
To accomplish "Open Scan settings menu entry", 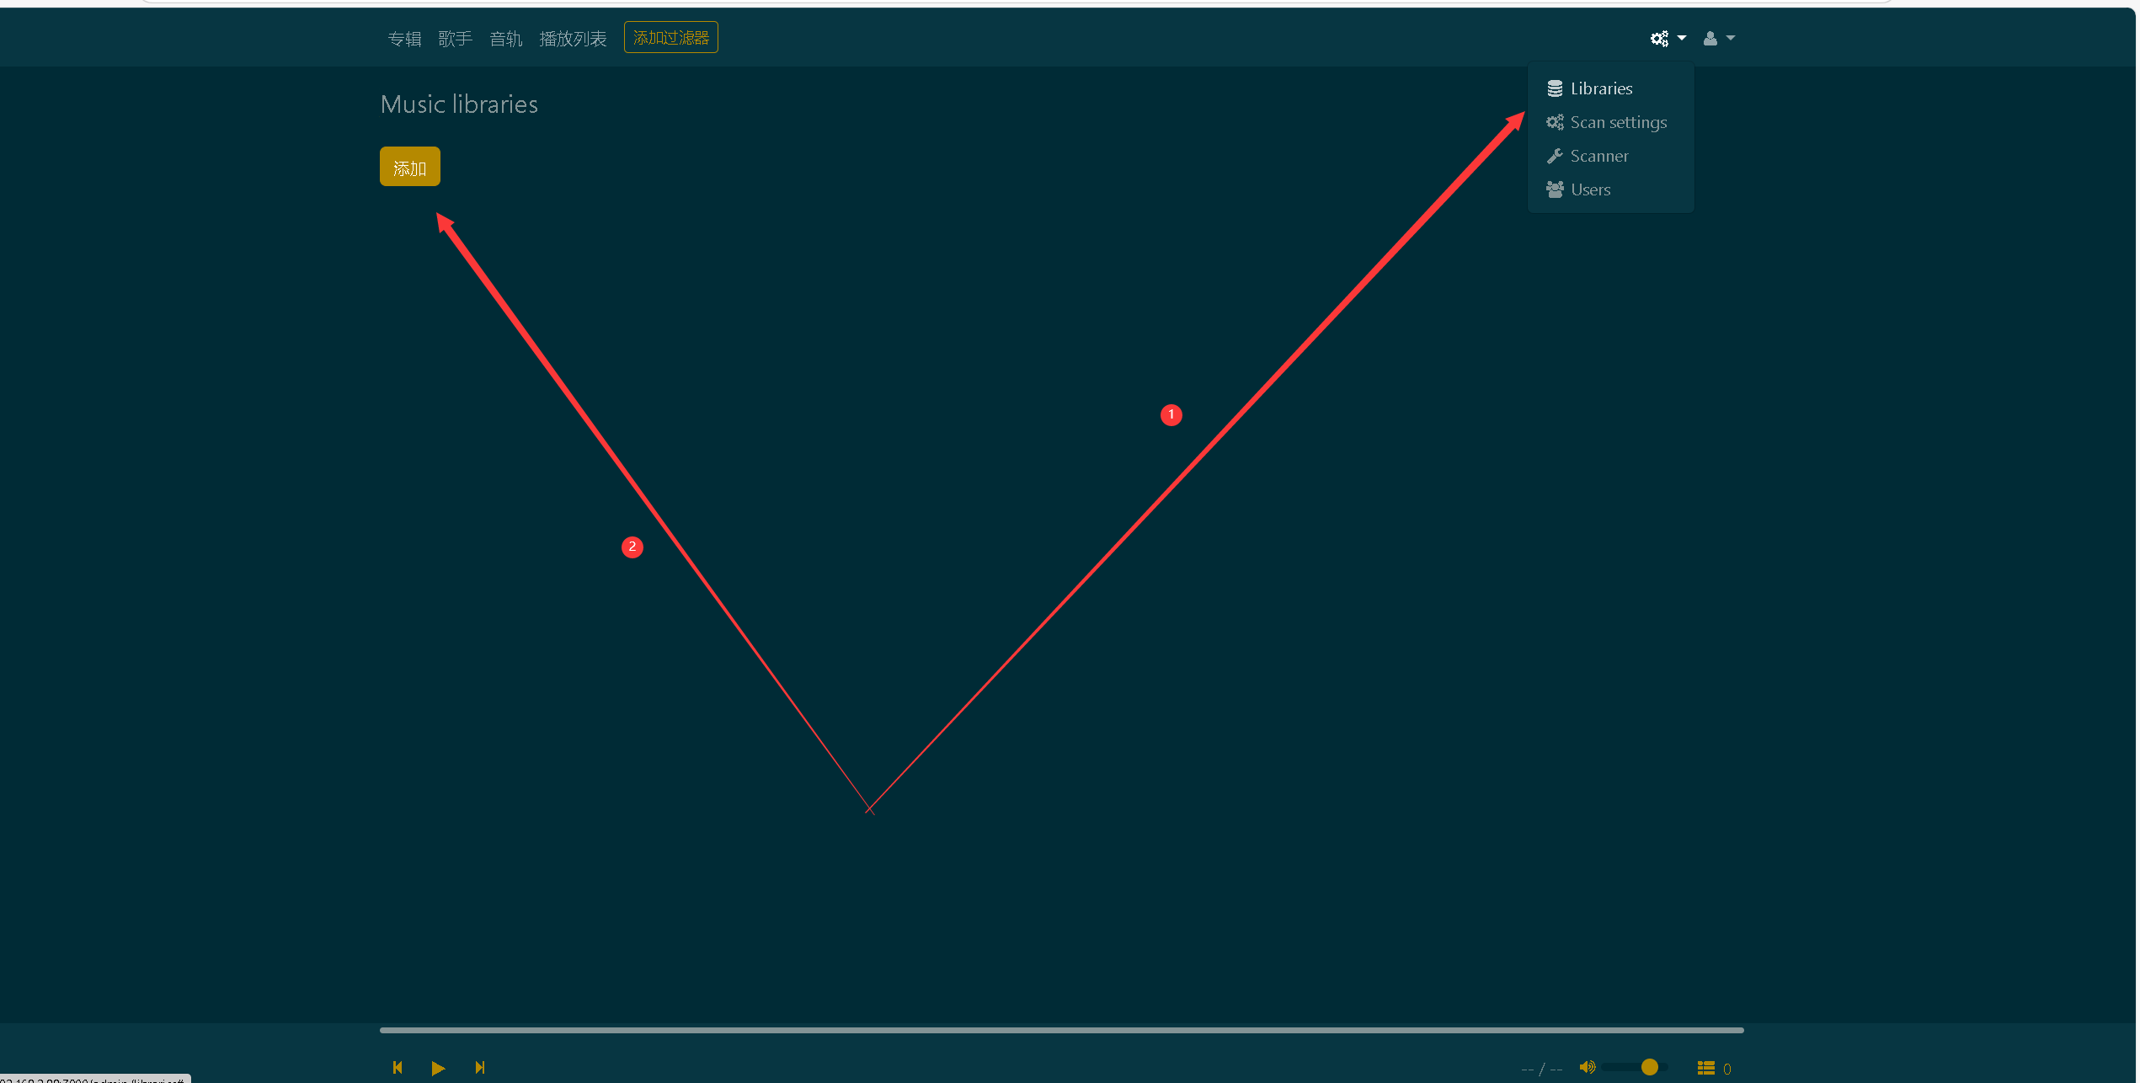I will click(x=1617, y=122).
